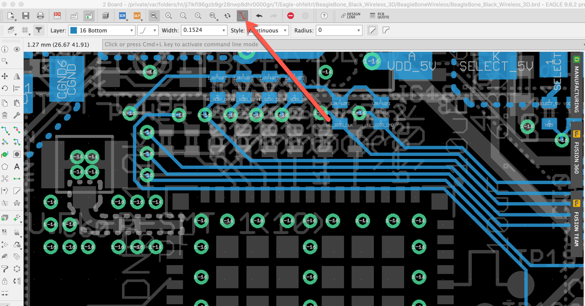Open layer display visibility (eye icon)
585x306 pixels.
(17, 49)
